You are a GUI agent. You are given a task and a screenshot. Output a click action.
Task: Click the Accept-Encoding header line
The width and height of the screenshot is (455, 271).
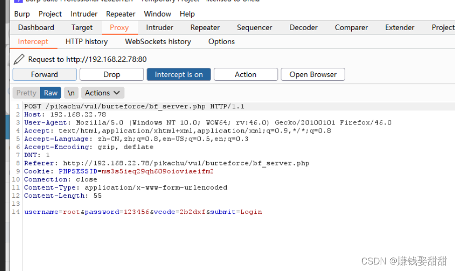click(x=88, y=147)
